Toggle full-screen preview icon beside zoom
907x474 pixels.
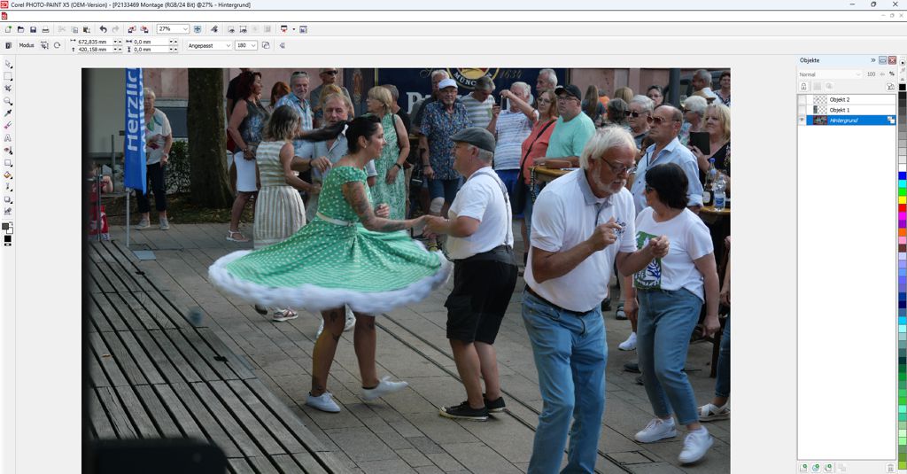pyautogui.click(x=198, y=29)
